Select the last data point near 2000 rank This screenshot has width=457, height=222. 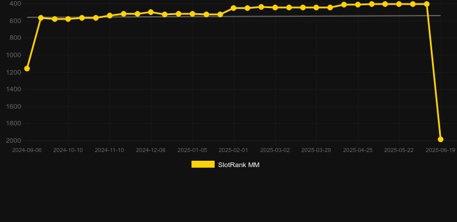[x=440, y=139]
